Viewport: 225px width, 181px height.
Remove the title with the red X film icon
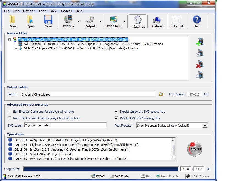pyautogui.click(x=200, y=64)
